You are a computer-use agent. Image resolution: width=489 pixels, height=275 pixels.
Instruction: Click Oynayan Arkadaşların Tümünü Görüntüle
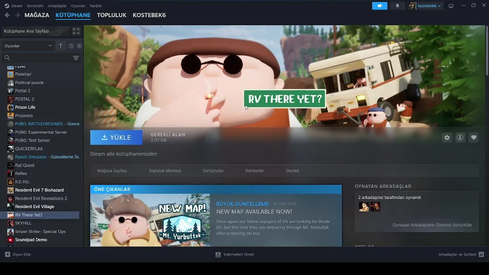click(432, 225)
